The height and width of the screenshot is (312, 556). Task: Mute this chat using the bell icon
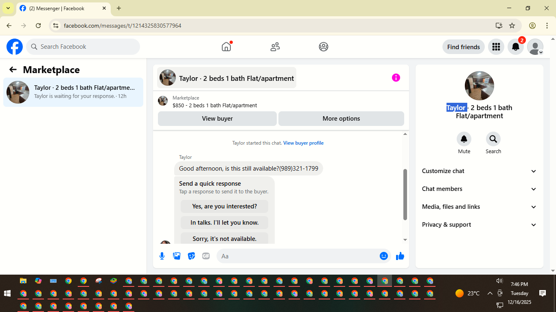464,139
